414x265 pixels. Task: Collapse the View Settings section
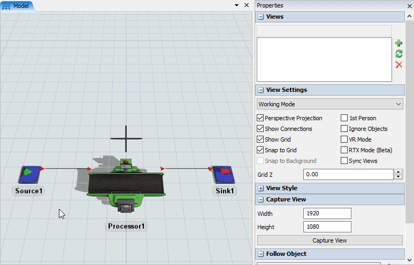[x=261, y=90]
